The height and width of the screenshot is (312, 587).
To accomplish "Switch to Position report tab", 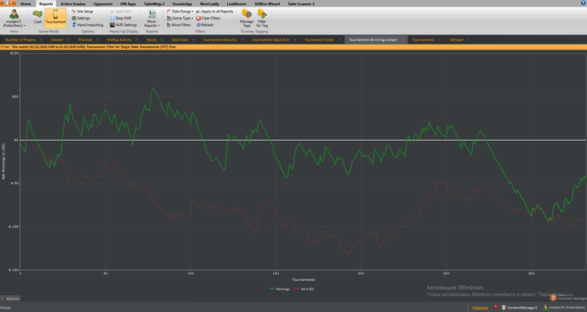I will 86,39.
